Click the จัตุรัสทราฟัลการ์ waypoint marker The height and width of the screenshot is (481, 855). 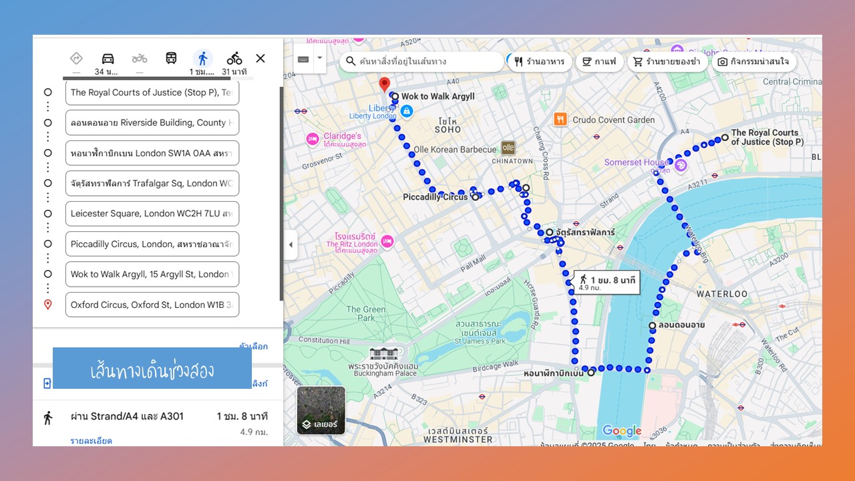point(550,232)
